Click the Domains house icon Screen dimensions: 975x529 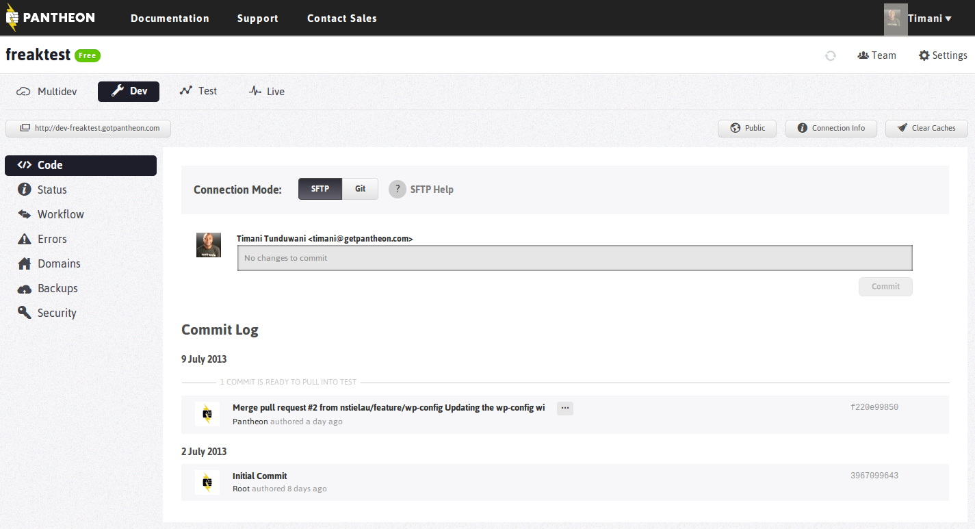coord(25,263)
